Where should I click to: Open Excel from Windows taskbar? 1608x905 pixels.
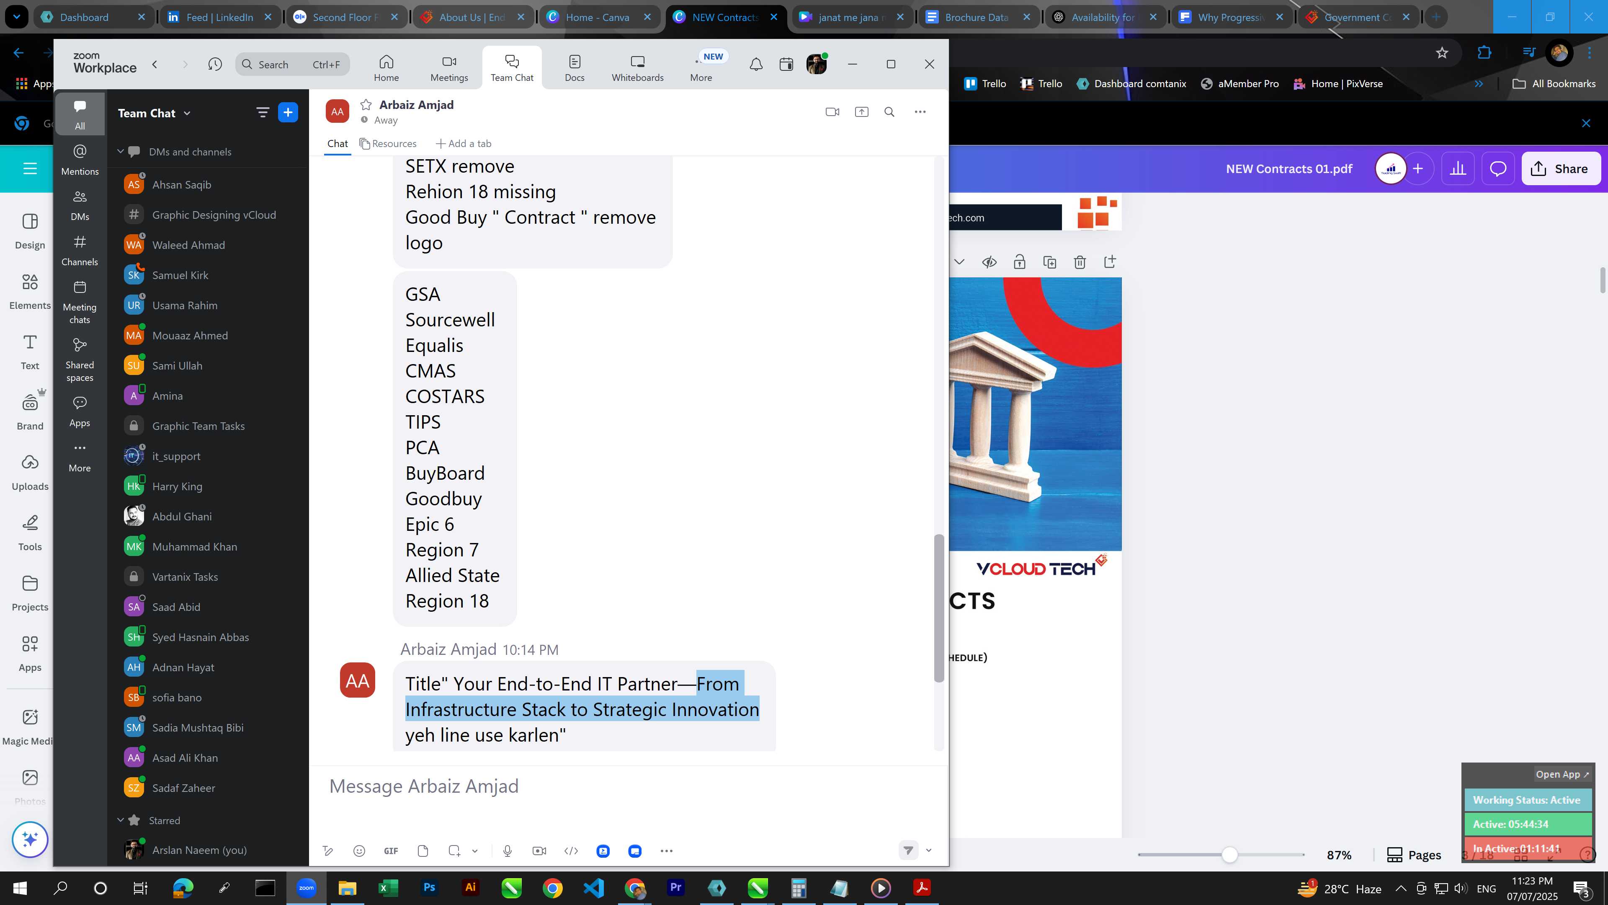pos(388,887)
